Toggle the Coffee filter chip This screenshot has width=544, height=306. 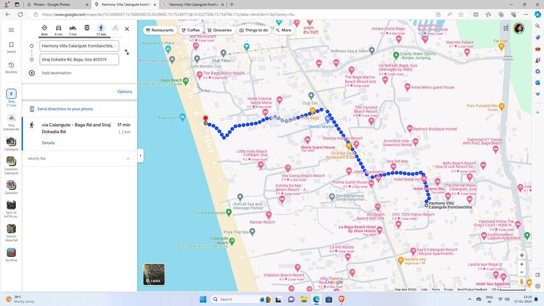191,30
